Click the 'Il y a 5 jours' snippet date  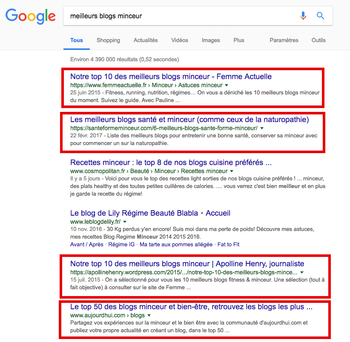(x=85, y=179)
